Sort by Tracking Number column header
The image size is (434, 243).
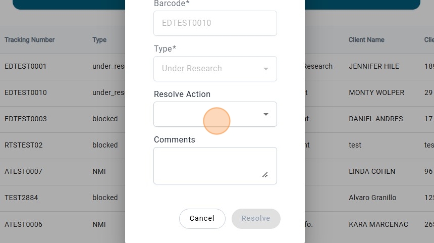pos(30,40)
